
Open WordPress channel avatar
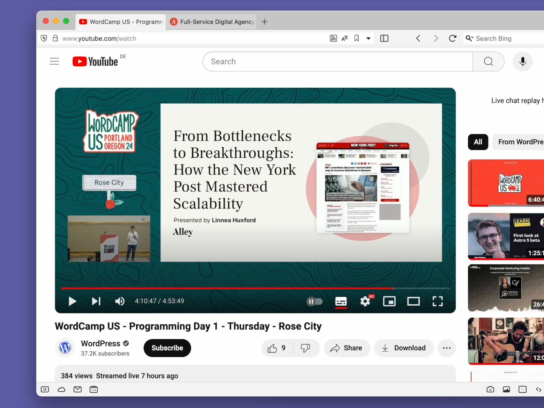(65, 348)
